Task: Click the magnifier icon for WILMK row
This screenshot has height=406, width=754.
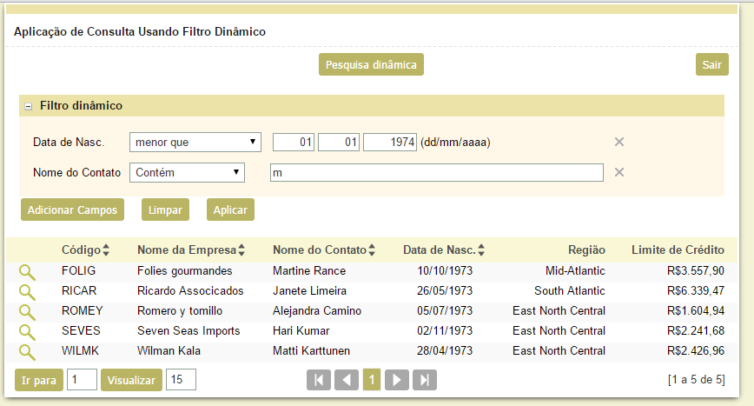Action: 27,351
